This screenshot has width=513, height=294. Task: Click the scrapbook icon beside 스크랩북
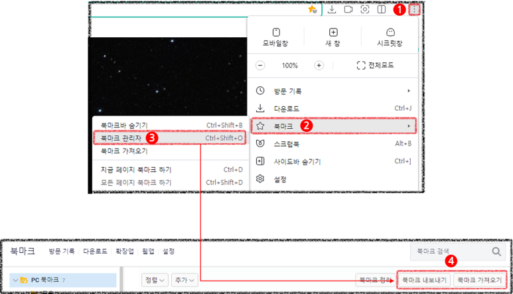click(x=260, y=143)
